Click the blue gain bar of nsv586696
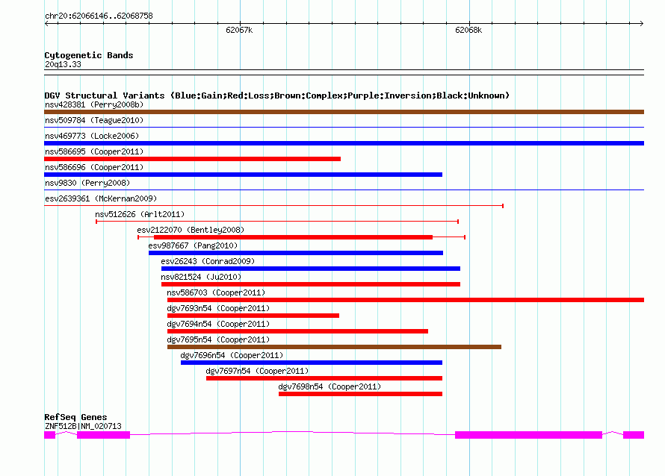 click(243, 175)
